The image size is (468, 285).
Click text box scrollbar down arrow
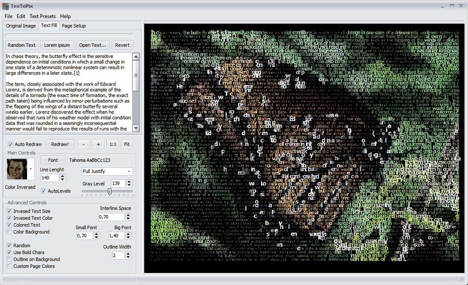pyautogui.click(x=136, y=128)
